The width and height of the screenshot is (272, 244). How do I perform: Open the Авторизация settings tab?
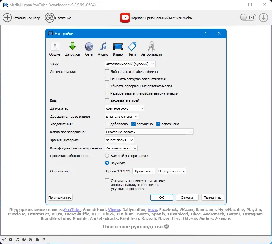click(151, 49)
